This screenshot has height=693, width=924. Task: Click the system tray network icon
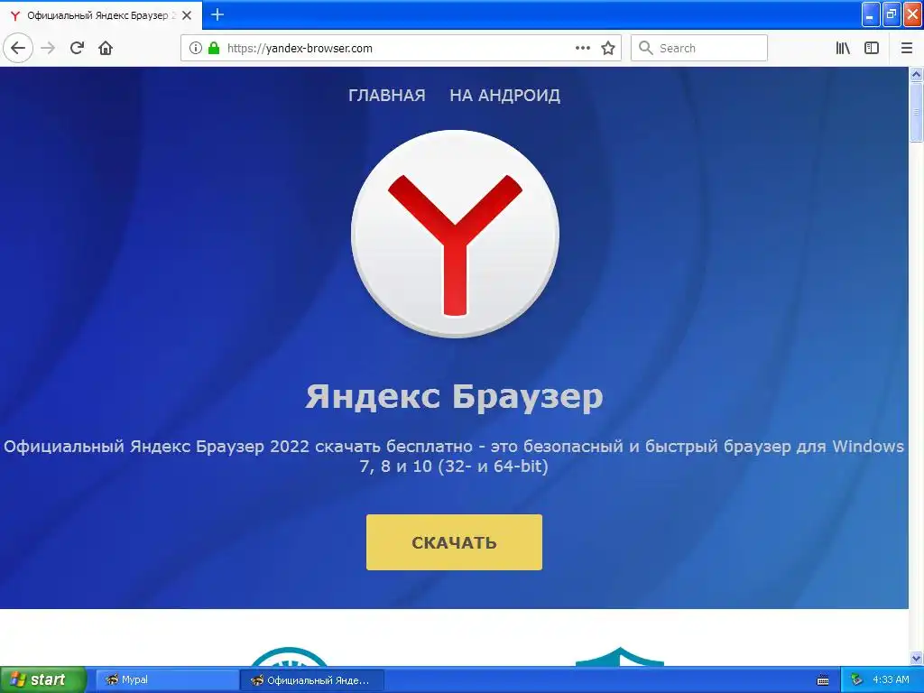[x=857, y=679]
